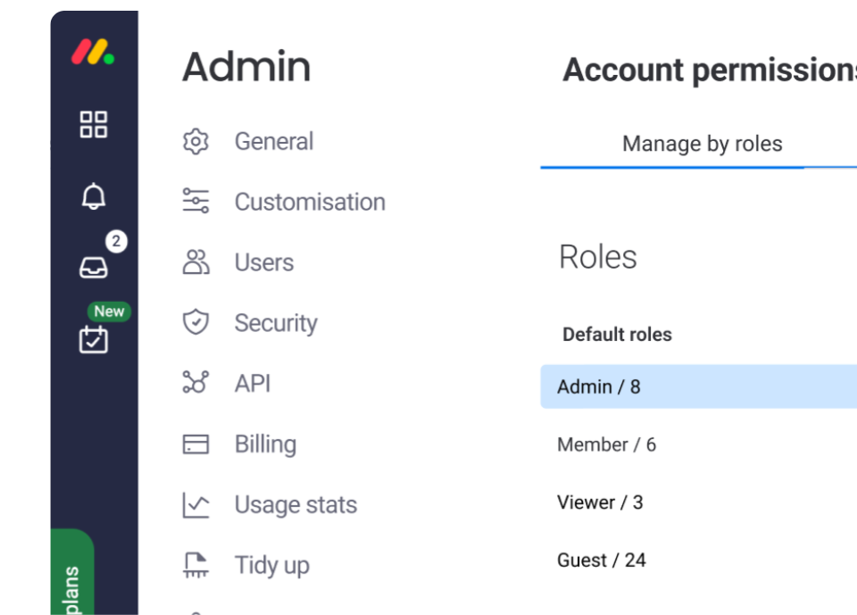
Task: Open the Tidy up section
Action: pos(271,565)
